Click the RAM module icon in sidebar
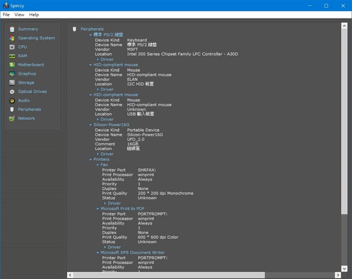 (12, 56)
